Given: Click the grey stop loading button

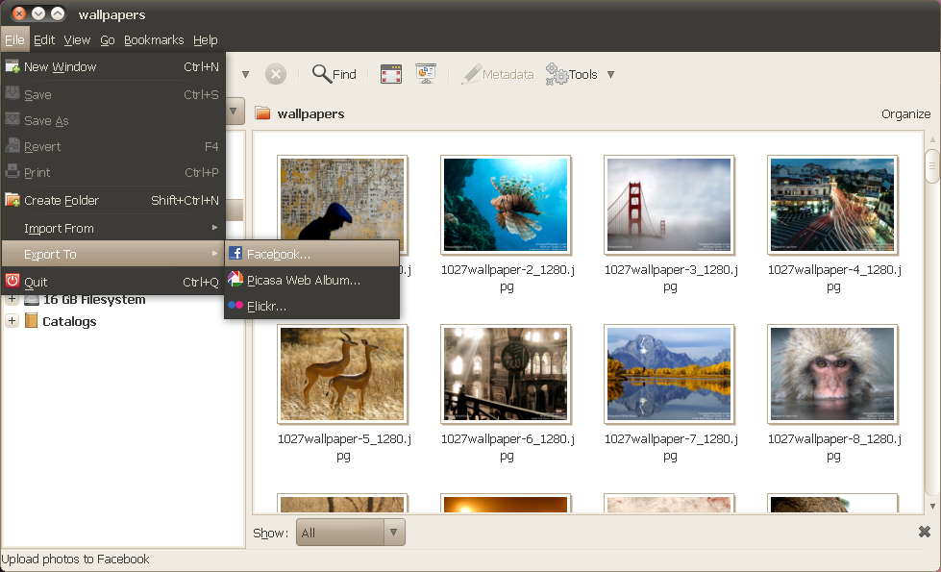Looking at the screenshot, I should [x=276, y=74].
